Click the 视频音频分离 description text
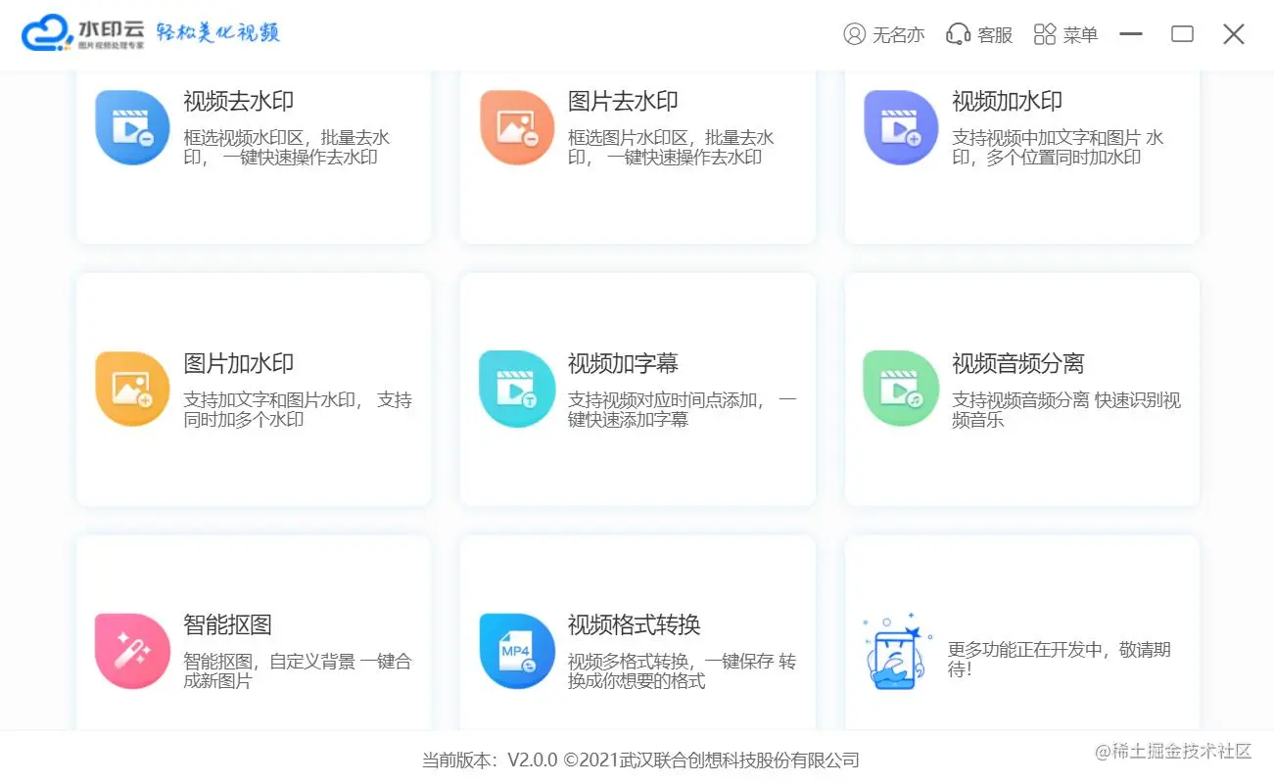Screen dimensions: 1274x783 pyautogui.click(x=1066, y=410)
